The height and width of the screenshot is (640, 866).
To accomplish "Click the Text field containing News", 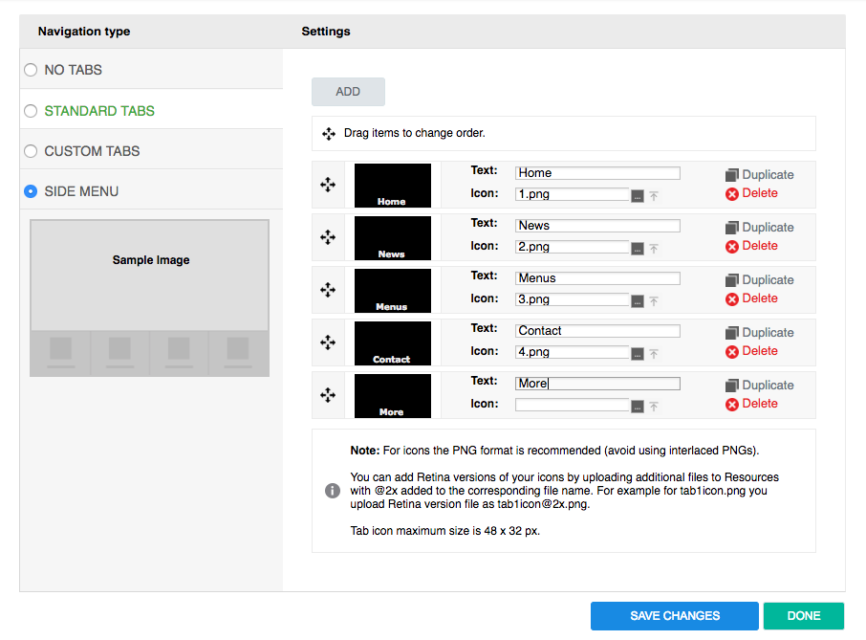I will coord(597,226).
